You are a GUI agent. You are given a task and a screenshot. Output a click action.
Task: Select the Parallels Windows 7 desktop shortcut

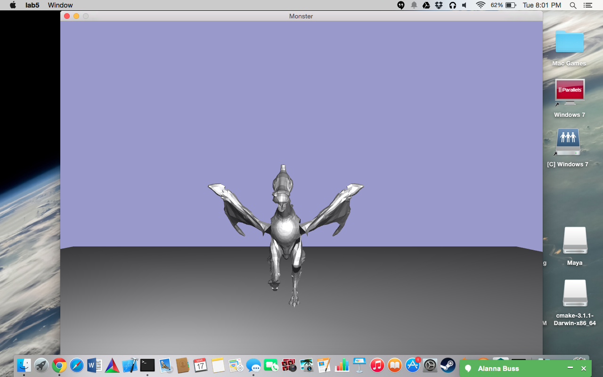click(x=570, y=98)
